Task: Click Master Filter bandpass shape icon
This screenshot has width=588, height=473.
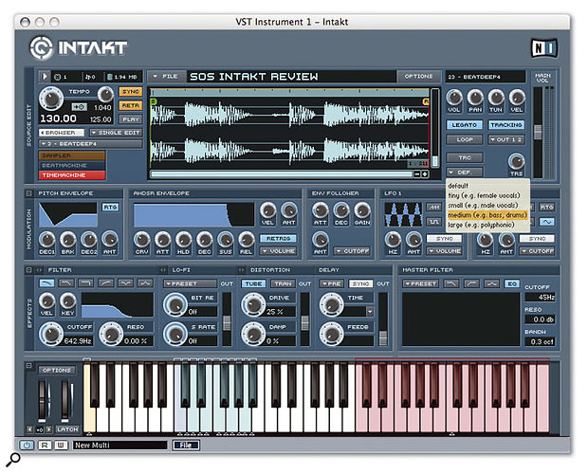Action: (491, 283)
